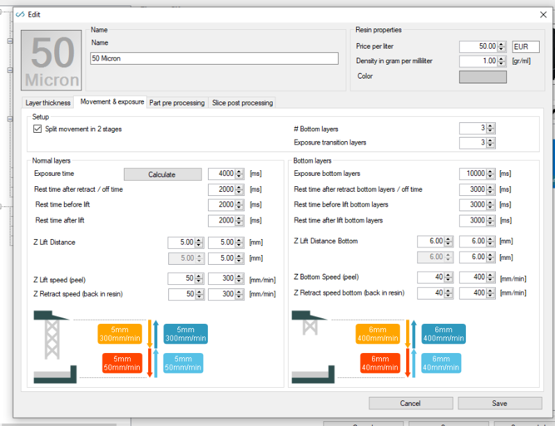
Task: Click the light blue 5mm 50mm/min badge
Action: tap(183, 363)
